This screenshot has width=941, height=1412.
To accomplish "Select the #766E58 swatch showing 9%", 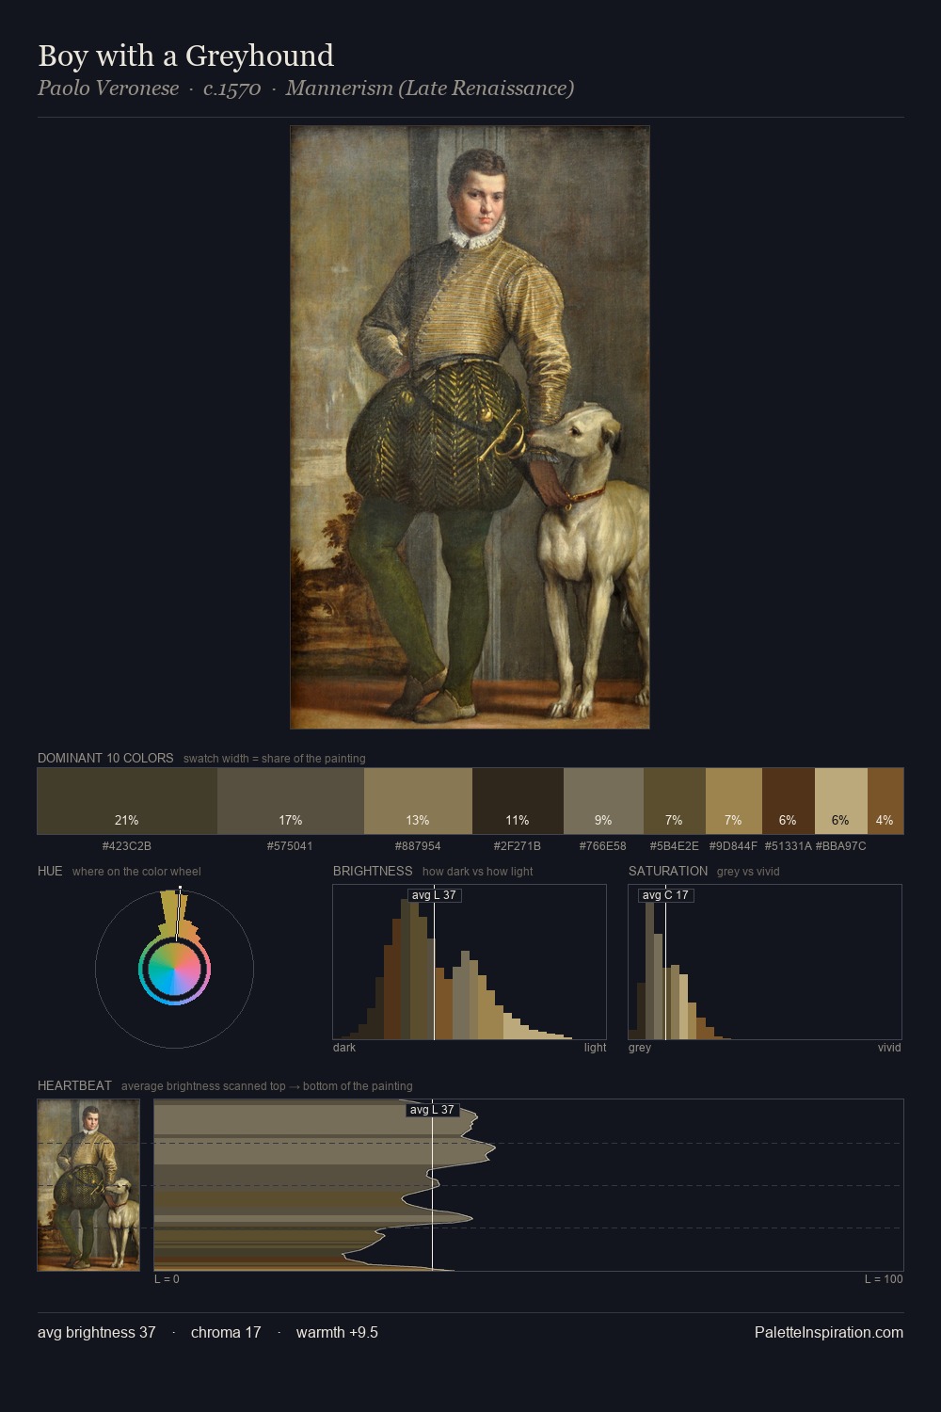I will (603, 801).
